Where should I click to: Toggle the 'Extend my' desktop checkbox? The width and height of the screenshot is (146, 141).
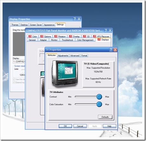pos(14,82)
